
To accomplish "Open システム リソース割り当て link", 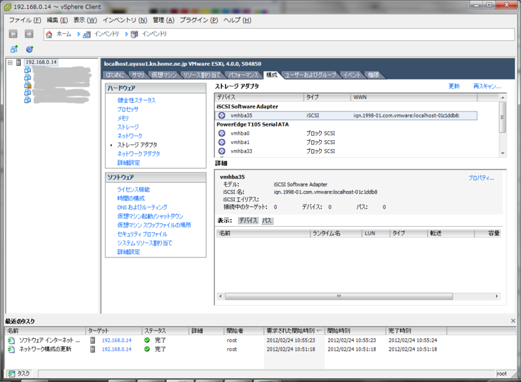I will 145,243.
